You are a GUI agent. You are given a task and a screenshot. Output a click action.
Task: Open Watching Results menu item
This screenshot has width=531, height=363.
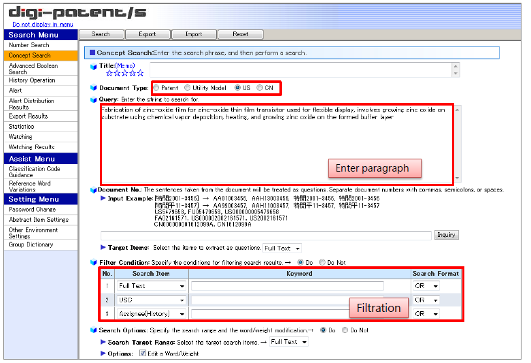pos(41,147)
